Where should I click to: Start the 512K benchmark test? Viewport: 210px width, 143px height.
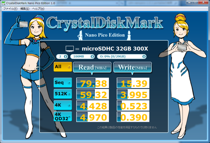[63, 94]
